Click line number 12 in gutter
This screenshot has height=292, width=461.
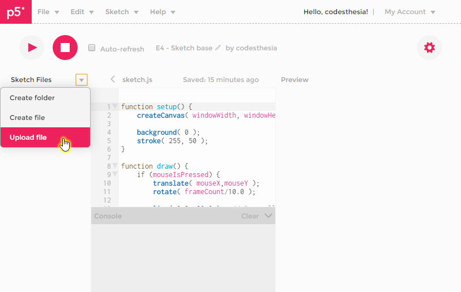[x=107, y=200]
